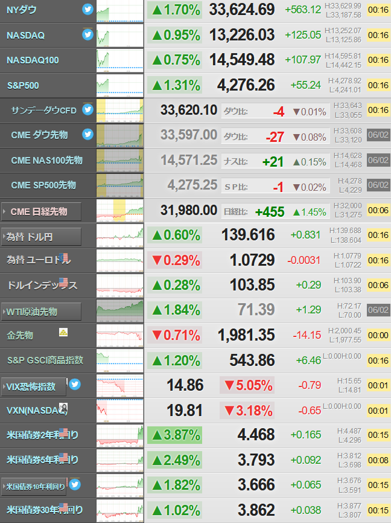Open the ドルインデックス link
This screenshot has width=391, height=523.
(42, 285)
